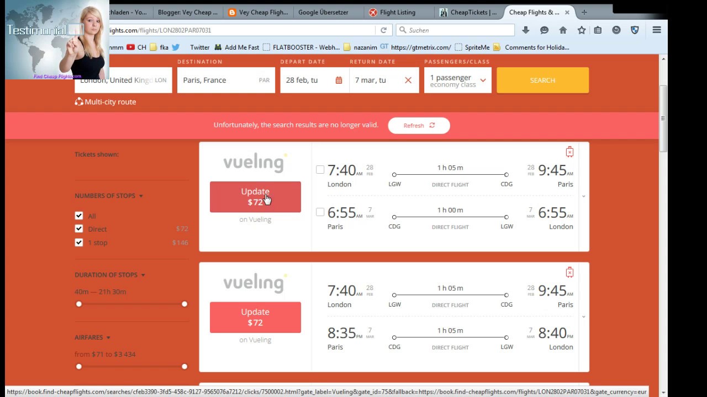Open the bookmarks list icon
707x397 pixels.
[598, 30]
